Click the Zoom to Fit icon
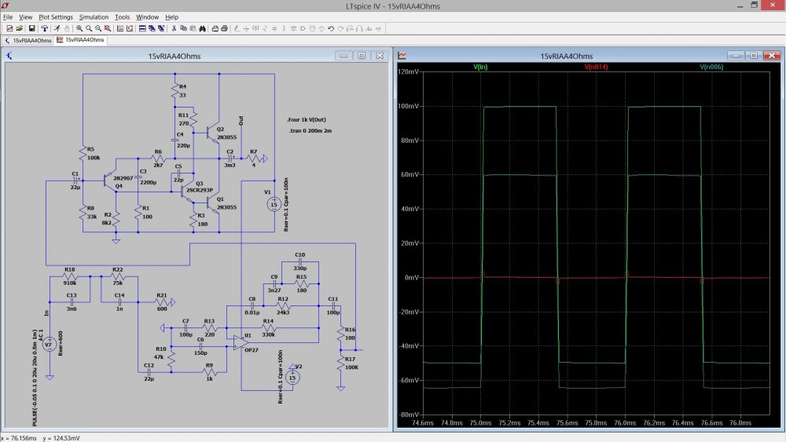786x442 pixels. point(108,28)
